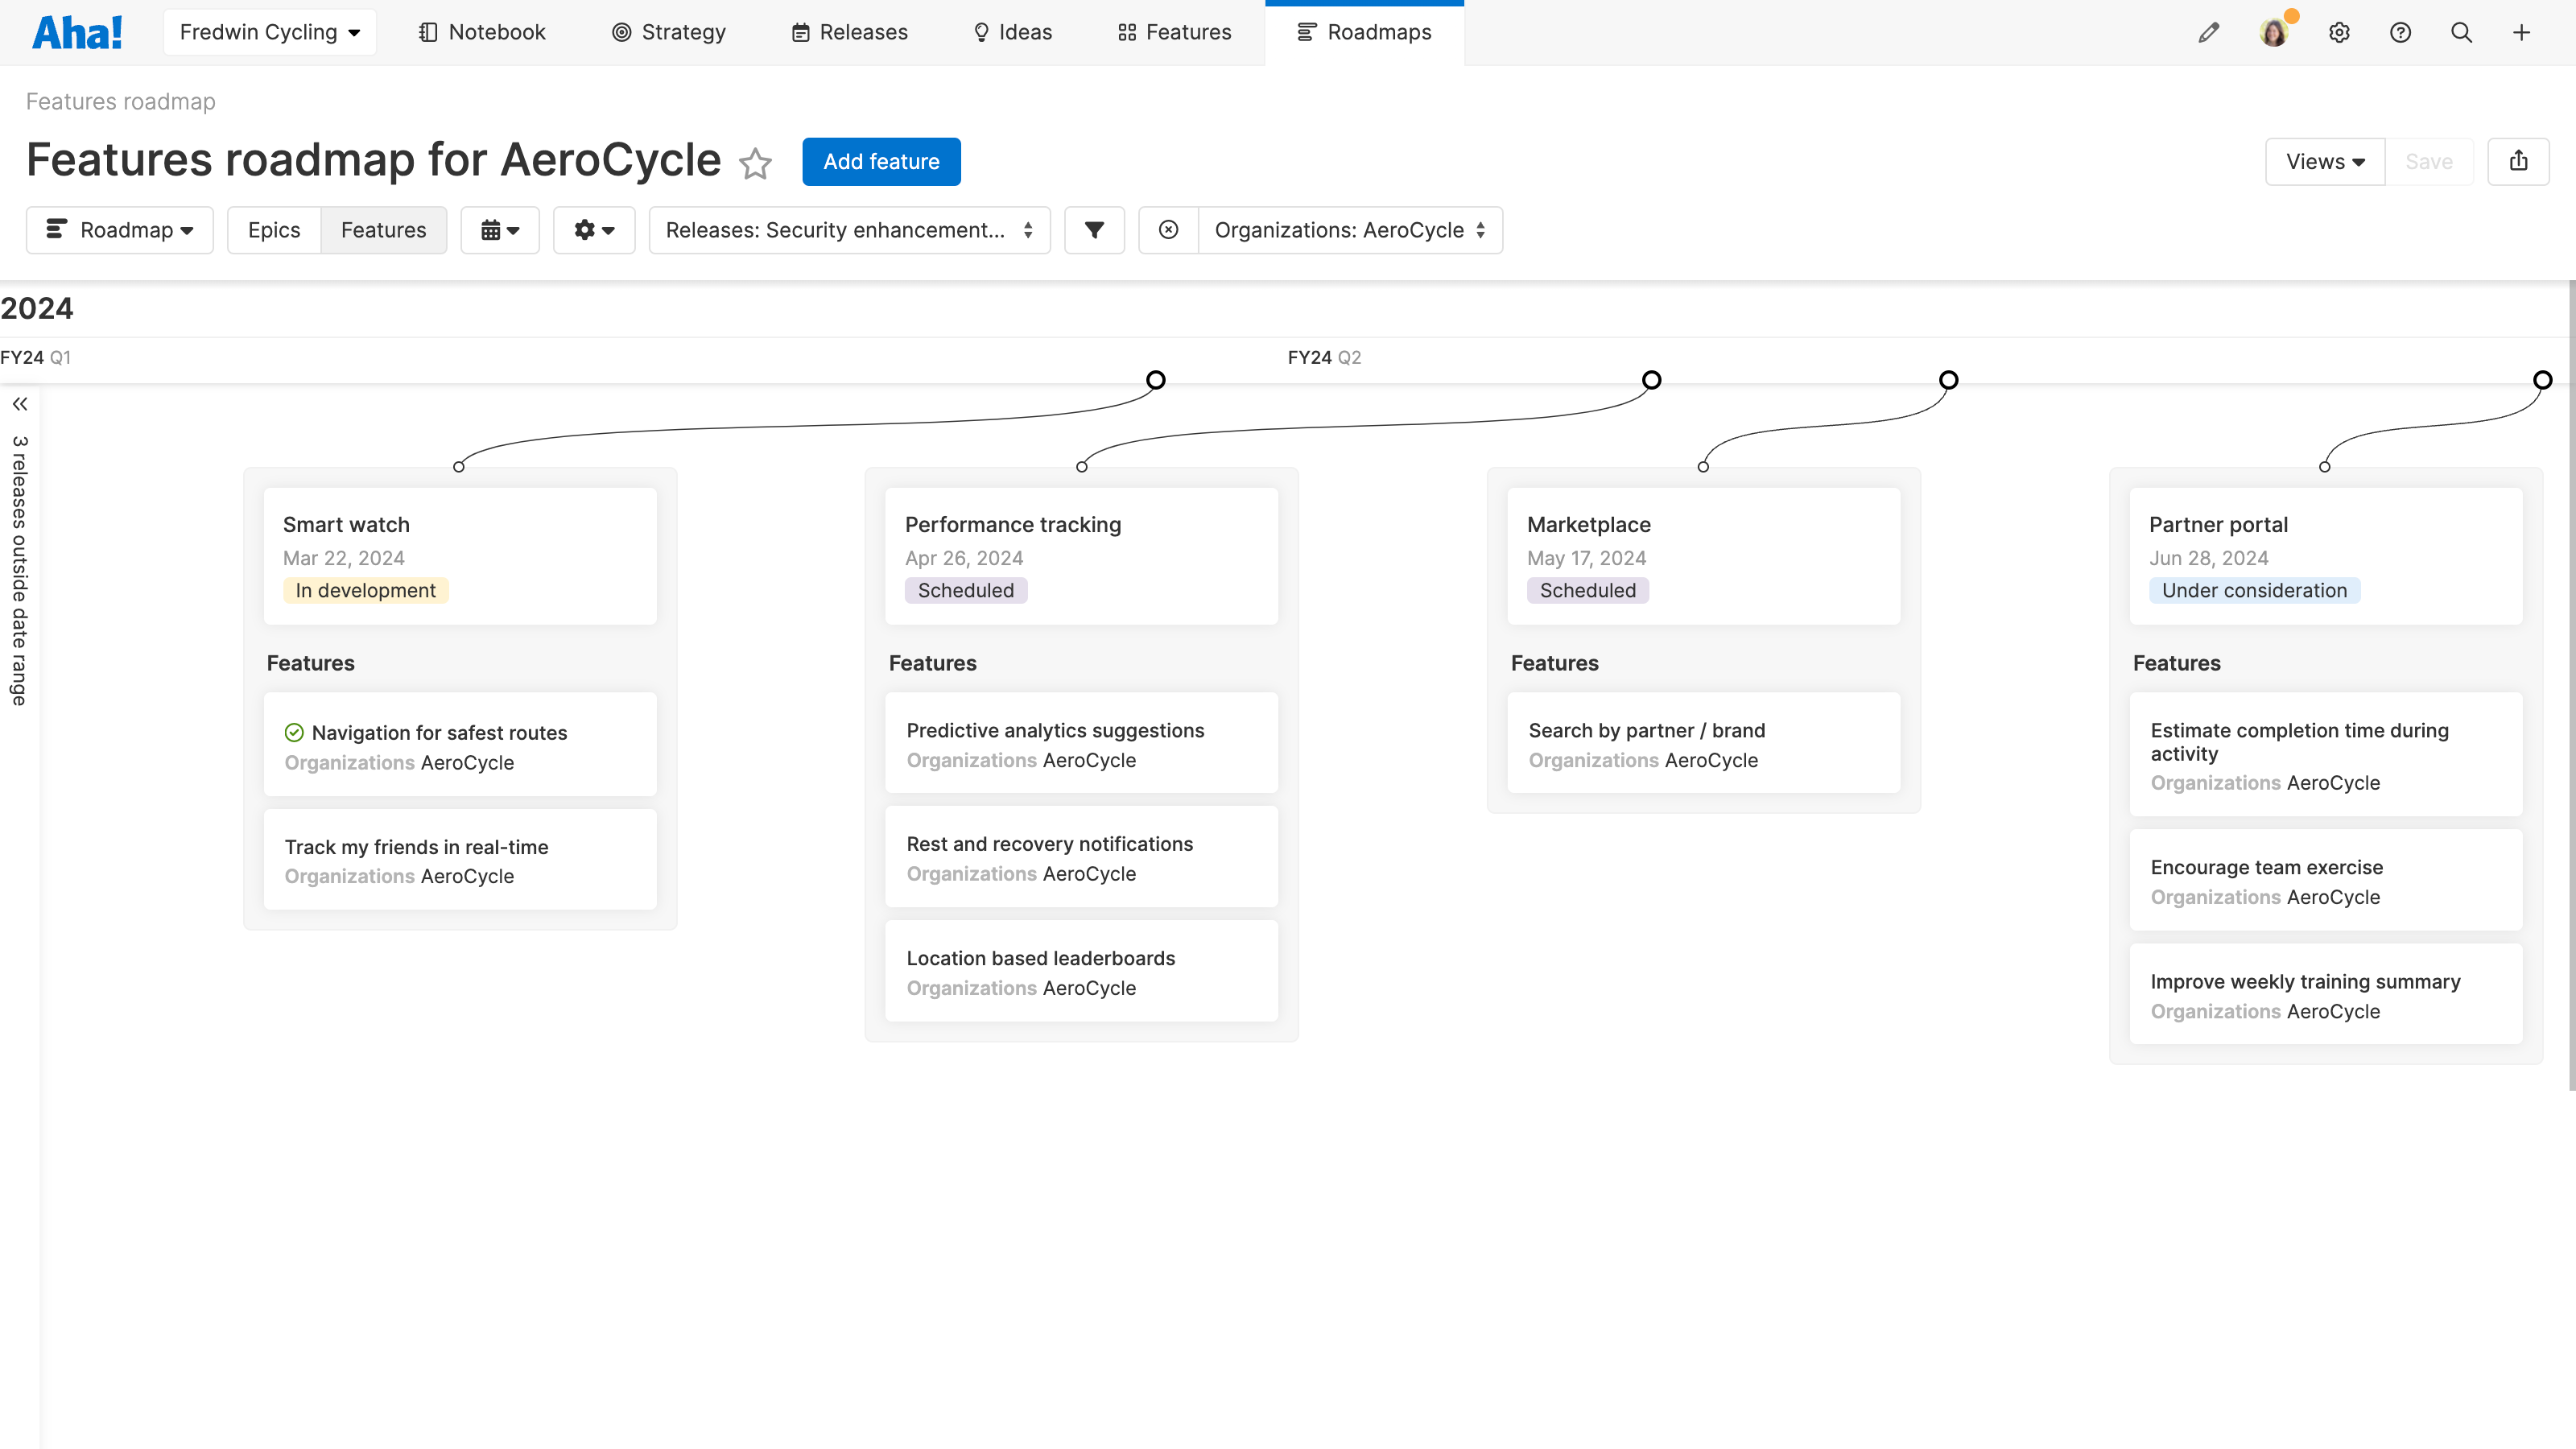Toggle the completed checkmark on Navigation for safest routes
The image size is (2576, 1449).
point(294,732)
